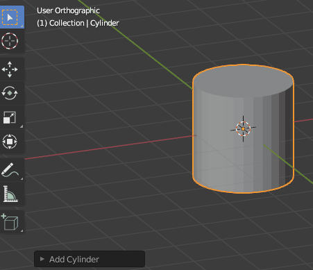Viewport: 313px width, 270px height.
Task: Click the User Orthographic view label
Action: (68, 10)
